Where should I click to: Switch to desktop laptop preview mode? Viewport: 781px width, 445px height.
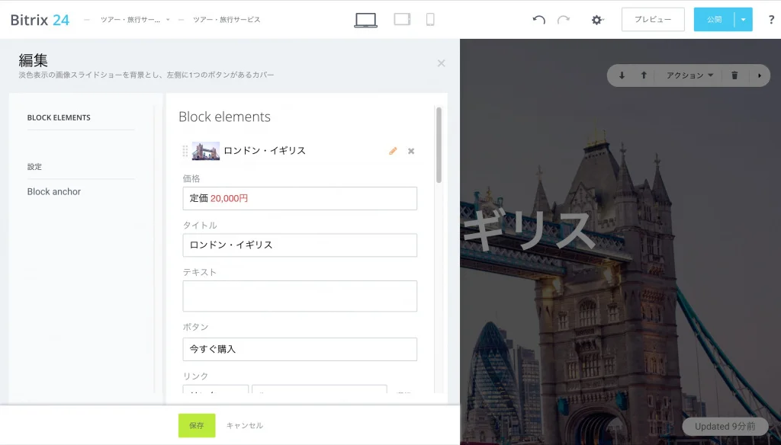click(x=365, y=20)
